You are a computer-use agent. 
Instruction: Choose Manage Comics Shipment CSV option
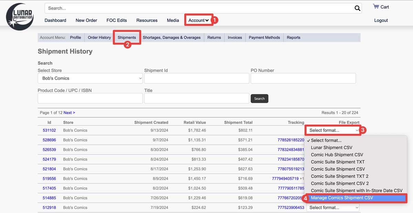pos(342,198)
